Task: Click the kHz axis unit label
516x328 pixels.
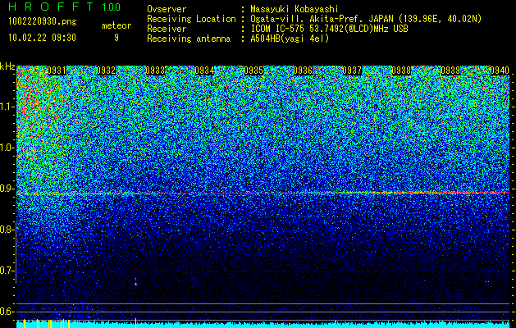Action: tap(7, 66)
